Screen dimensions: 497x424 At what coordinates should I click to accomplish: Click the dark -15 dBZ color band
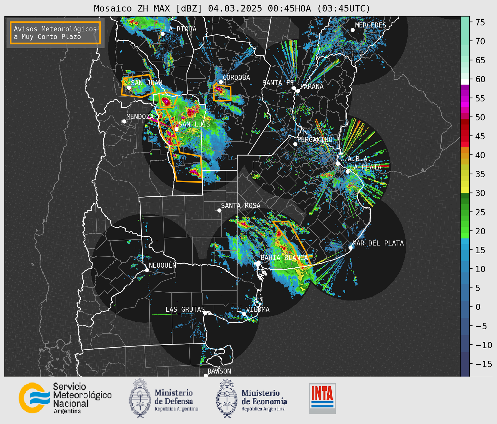pos(465,364)
